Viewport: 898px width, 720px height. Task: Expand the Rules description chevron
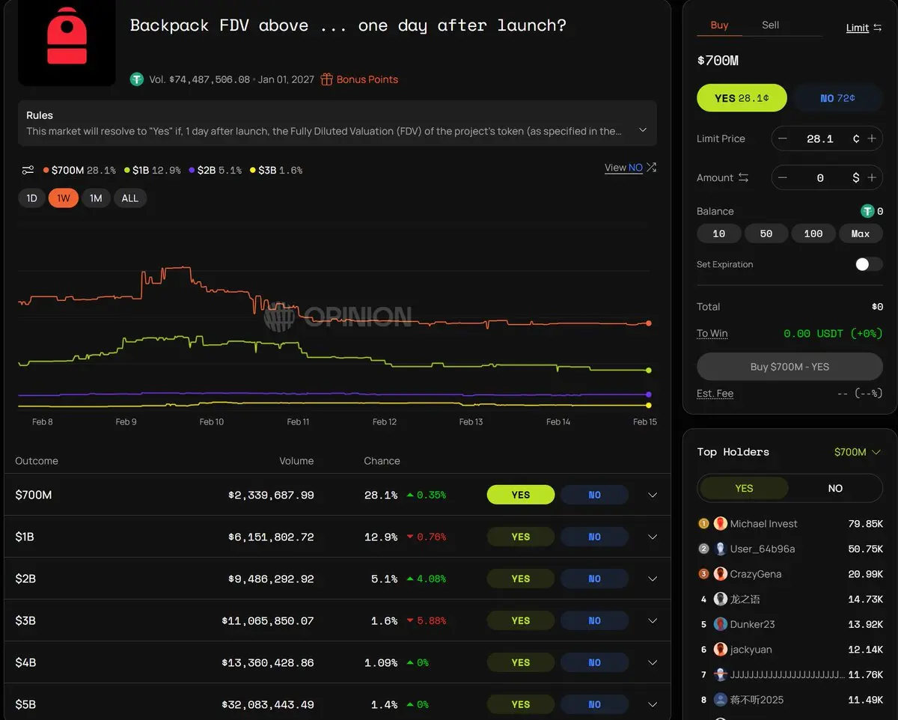[x=642, y=130]
